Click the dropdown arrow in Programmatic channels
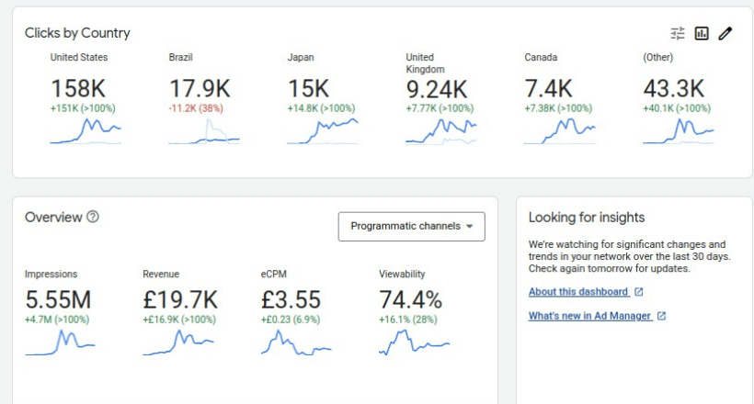 pyautogui.click(x=470, y=227)
